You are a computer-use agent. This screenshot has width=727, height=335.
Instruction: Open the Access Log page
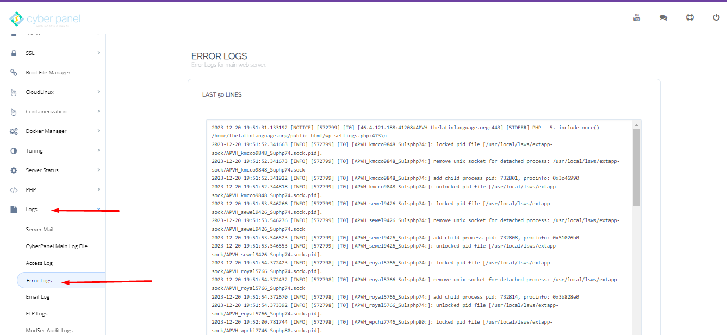[40, 263]
